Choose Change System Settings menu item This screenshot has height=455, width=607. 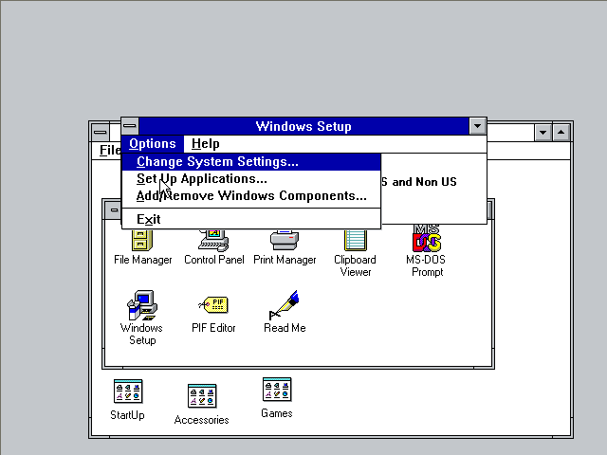point(251,162)
